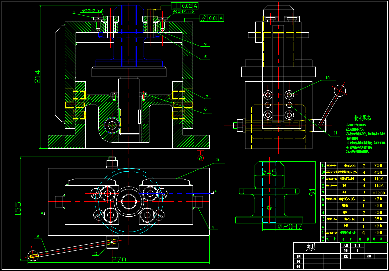Click the Ø15H7/n6 fit annotation
The width and height of the screenshot is (389, 271).
pos(184,11)
